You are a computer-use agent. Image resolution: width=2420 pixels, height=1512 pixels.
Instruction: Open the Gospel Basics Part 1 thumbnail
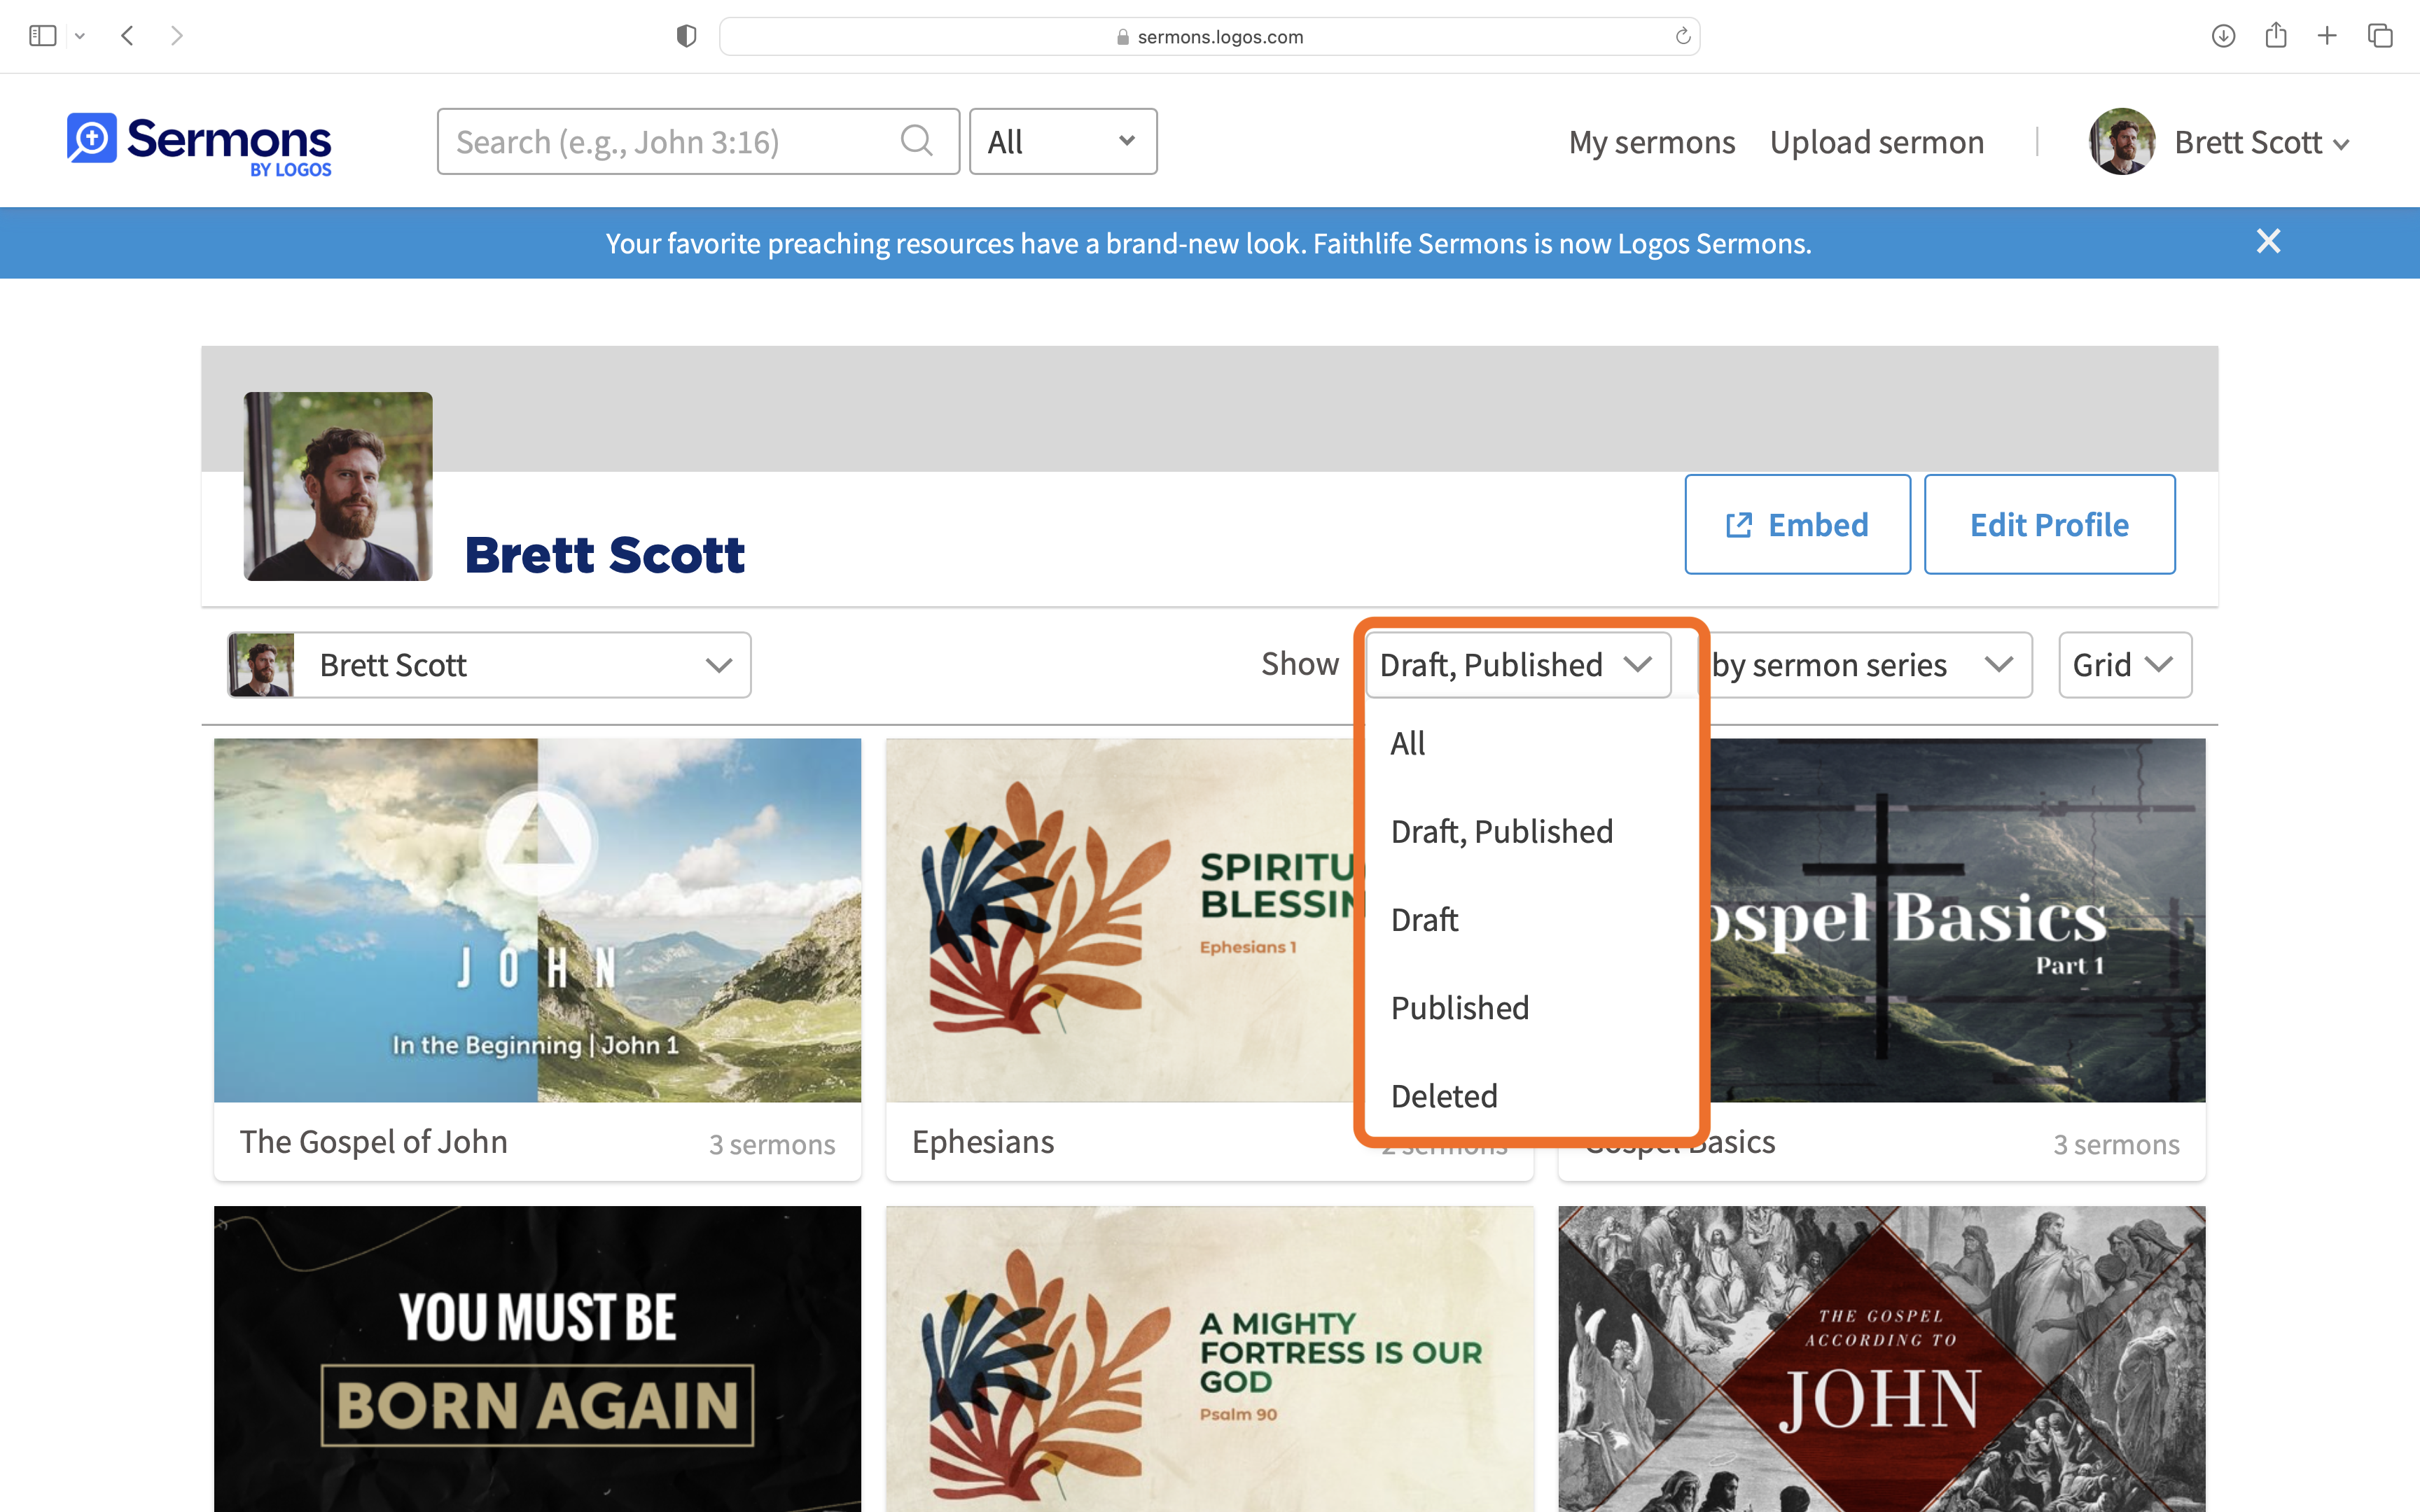(x=1955, y=920)
